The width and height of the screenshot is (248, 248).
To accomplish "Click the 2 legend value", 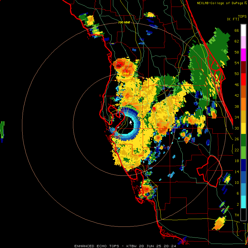I will [x=238, y=204].
